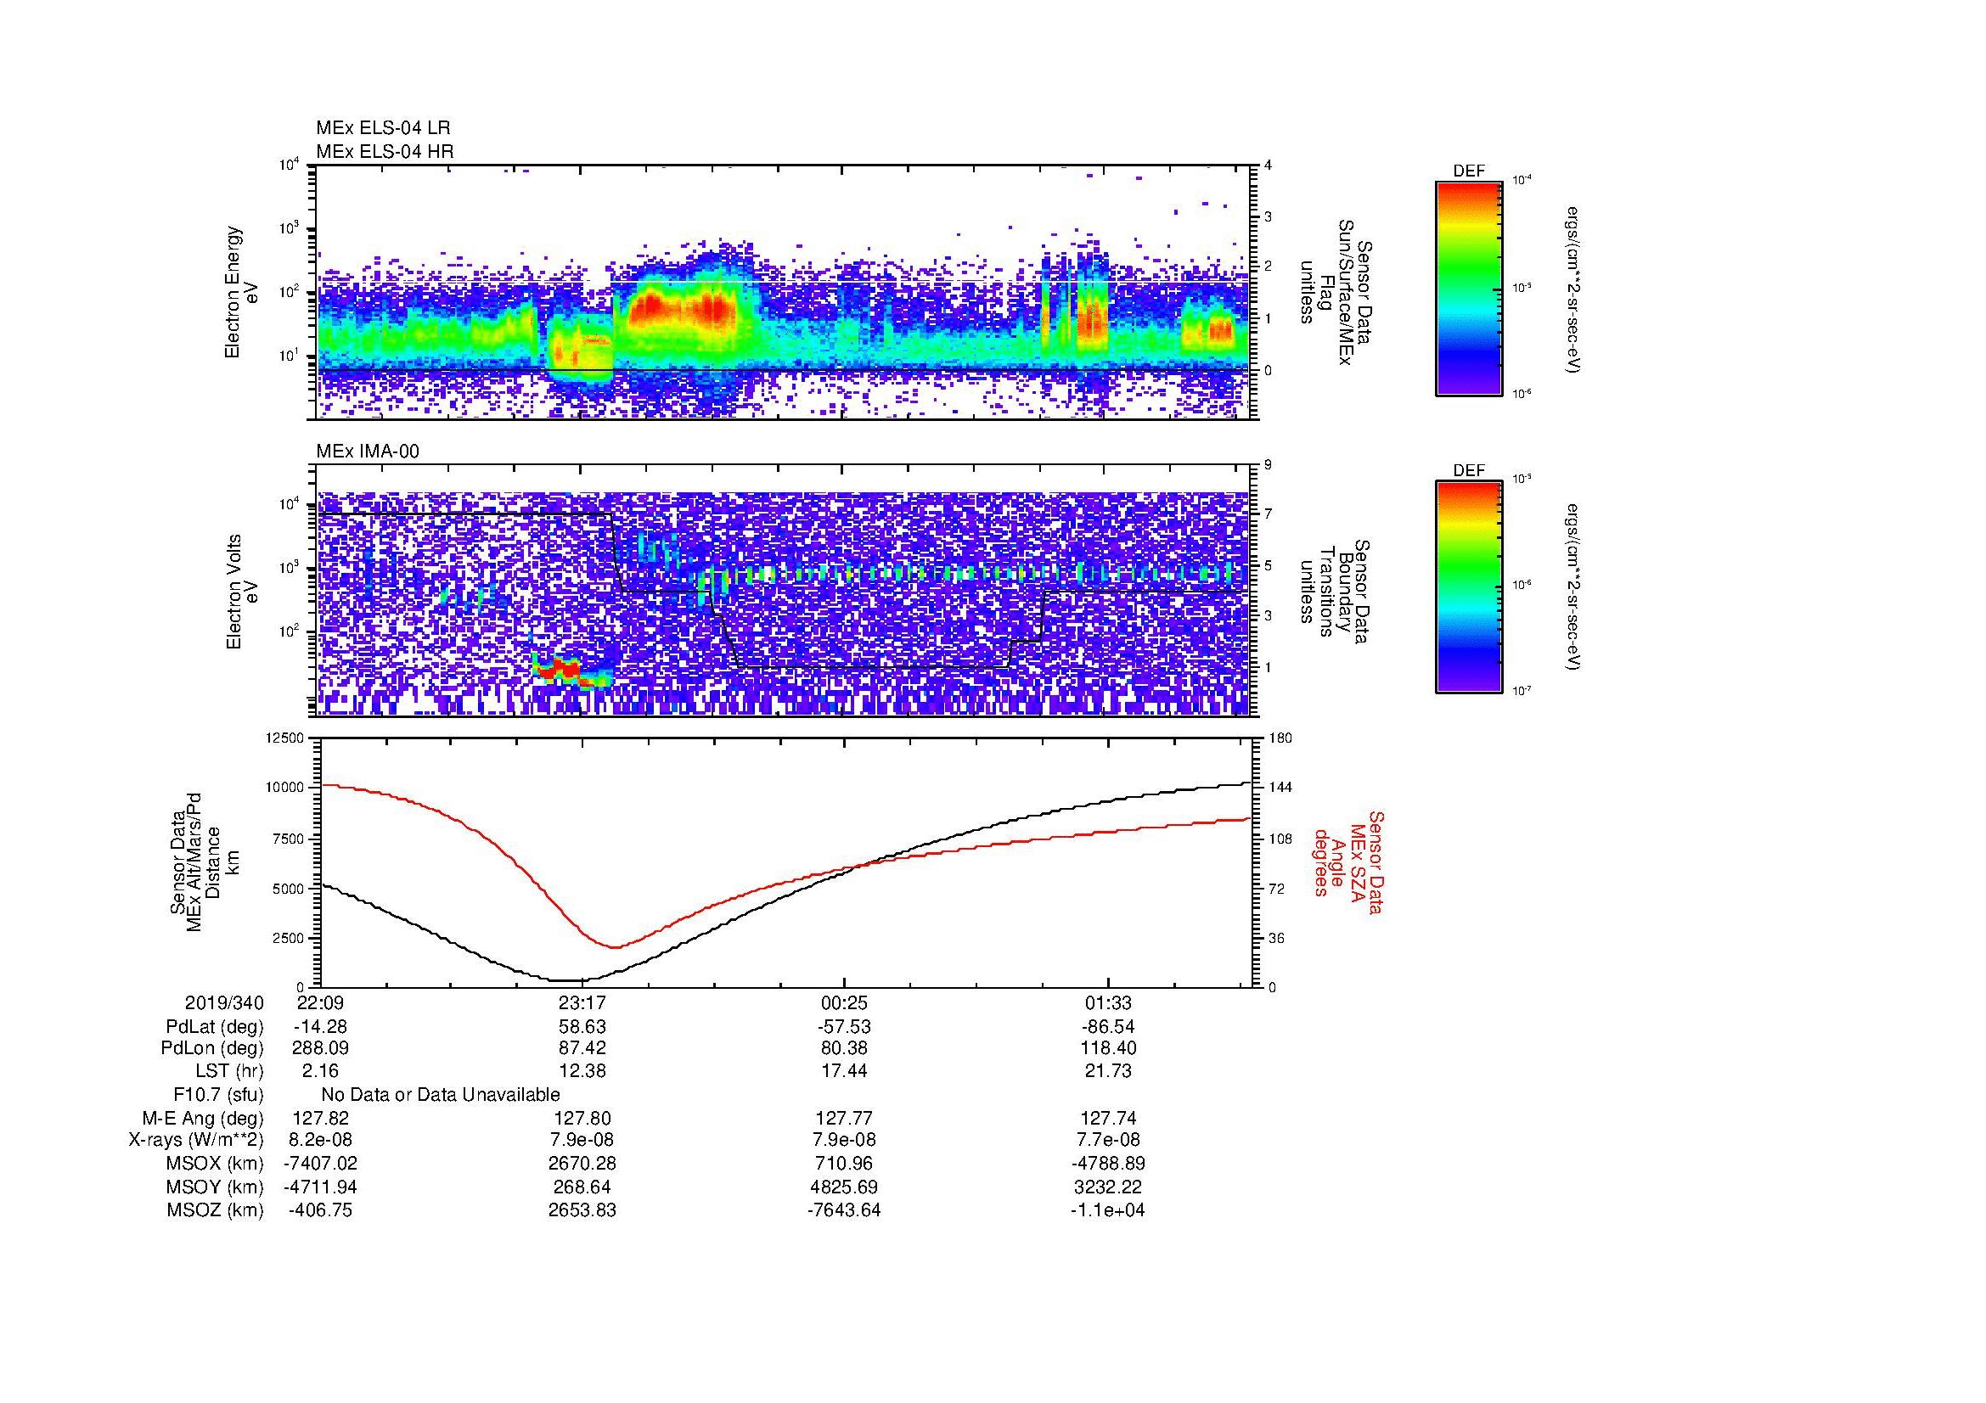Click the 'MSOX (km)' row label

[x=216, y=1164]
